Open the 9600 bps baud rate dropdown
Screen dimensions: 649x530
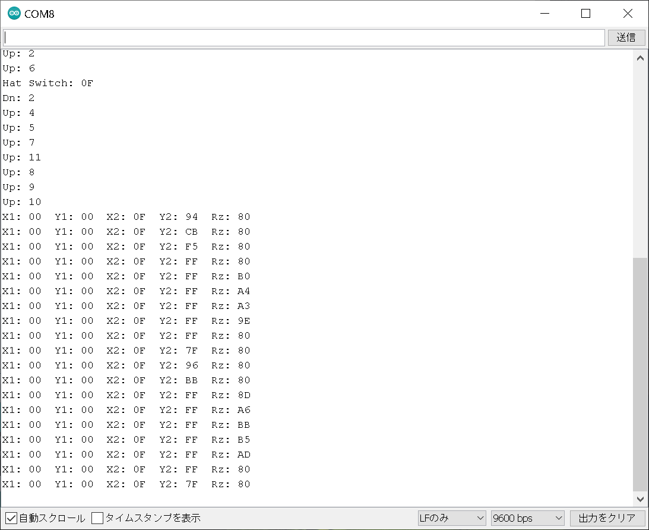click(x=528, y=518)
